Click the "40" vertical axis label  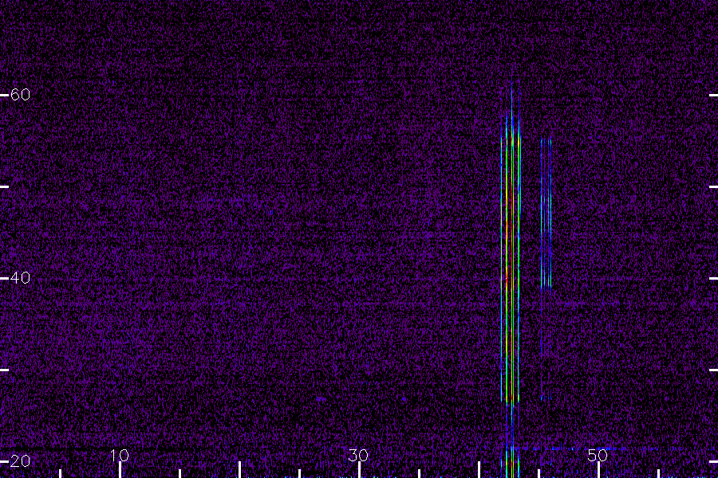click(x=20, y=278)
